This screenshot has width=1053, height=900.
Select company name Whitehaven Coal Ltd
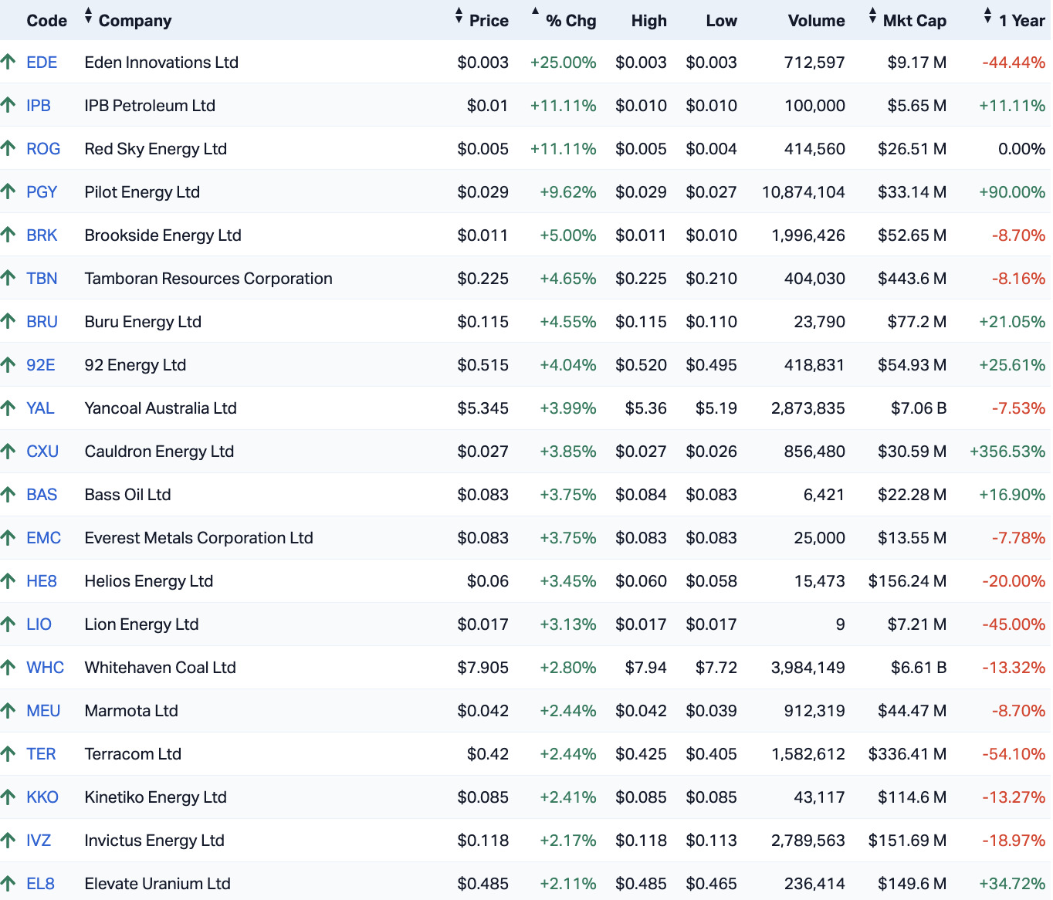click(x=161, y=668)
